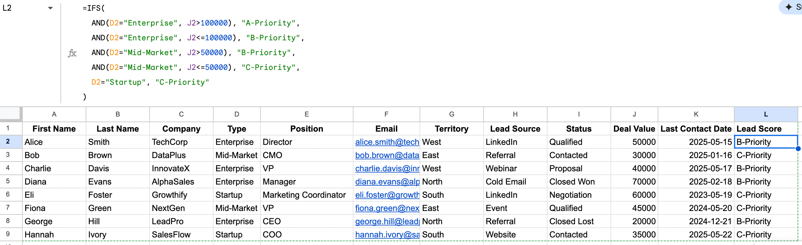This screenshot has width=802, height=245.
Task: Click the fx function icon
Action: tap(72, 53)
